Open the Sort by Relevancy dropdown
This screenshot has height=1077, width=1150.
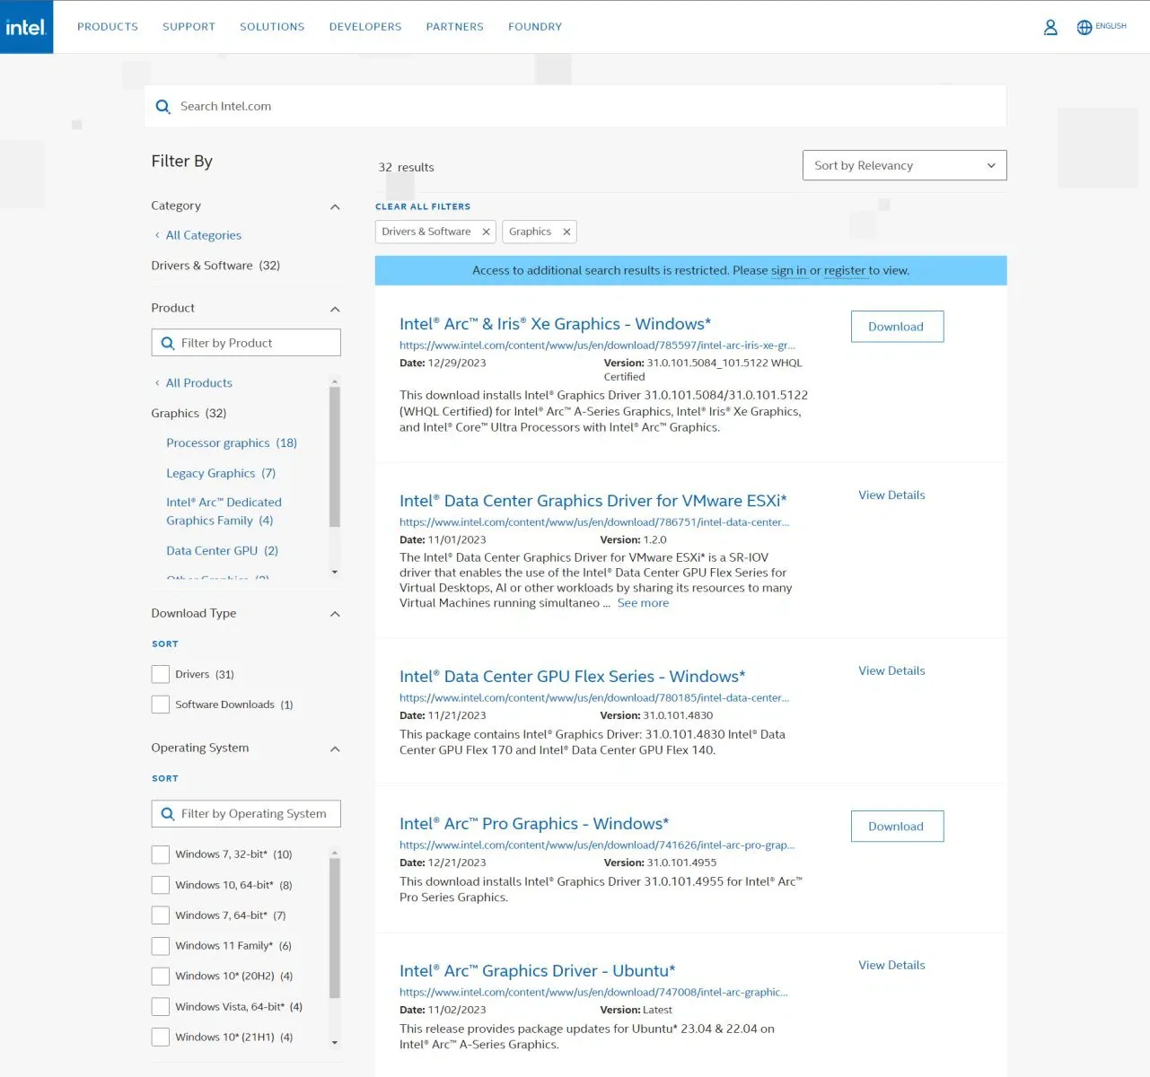coord(904,165)
